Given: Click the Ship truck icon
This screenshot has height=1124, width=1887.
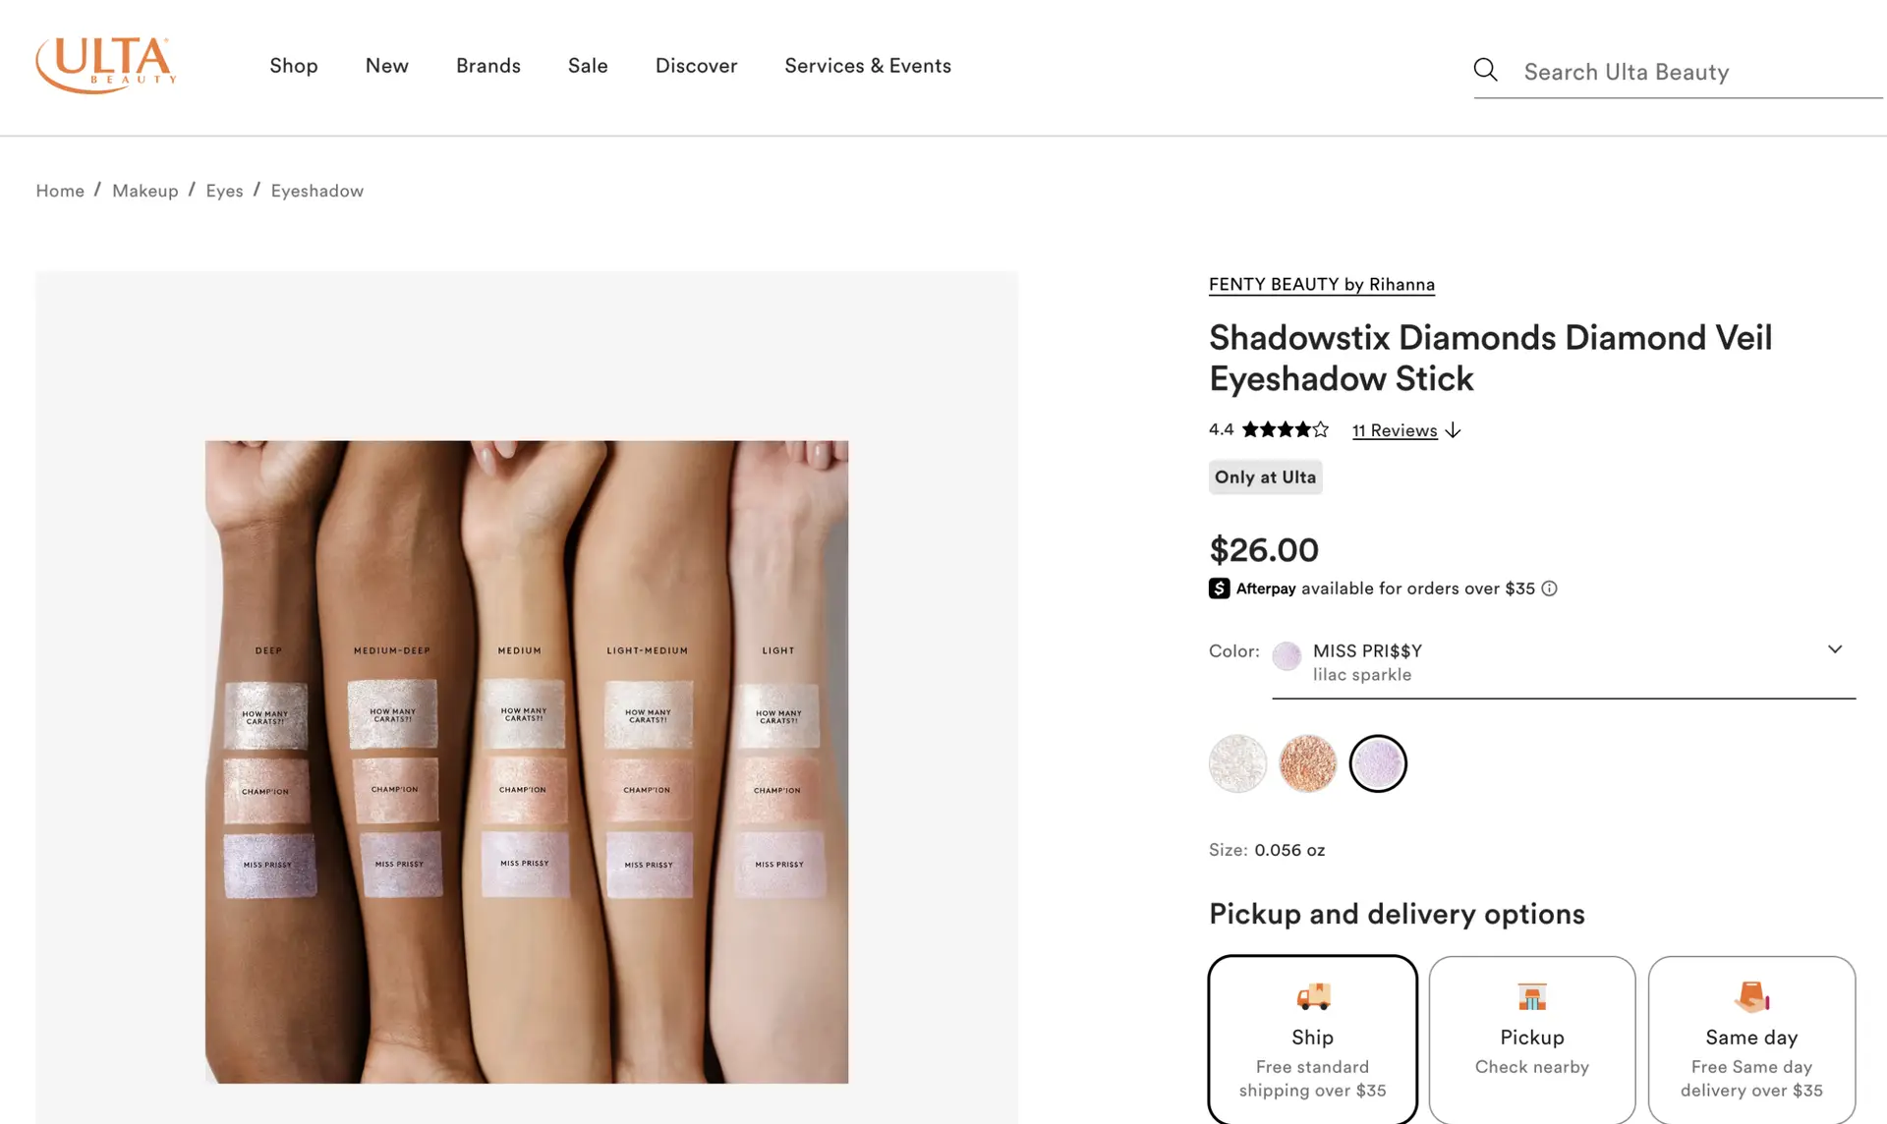Looking at the screenshot, I should click(x=1312, y=996).
